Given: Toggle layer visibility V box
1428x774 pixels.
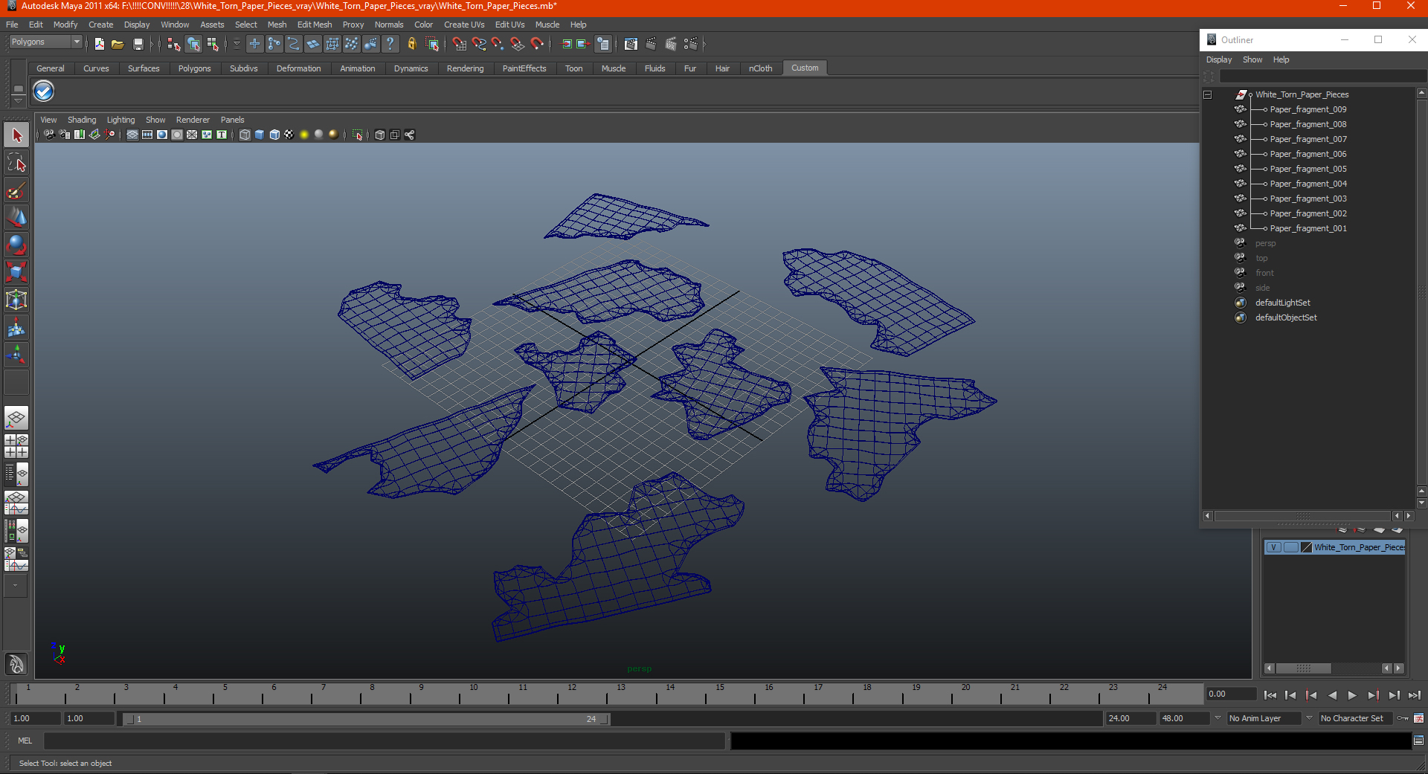Looking at the screenshot, I should click(x=1273, y=547).
